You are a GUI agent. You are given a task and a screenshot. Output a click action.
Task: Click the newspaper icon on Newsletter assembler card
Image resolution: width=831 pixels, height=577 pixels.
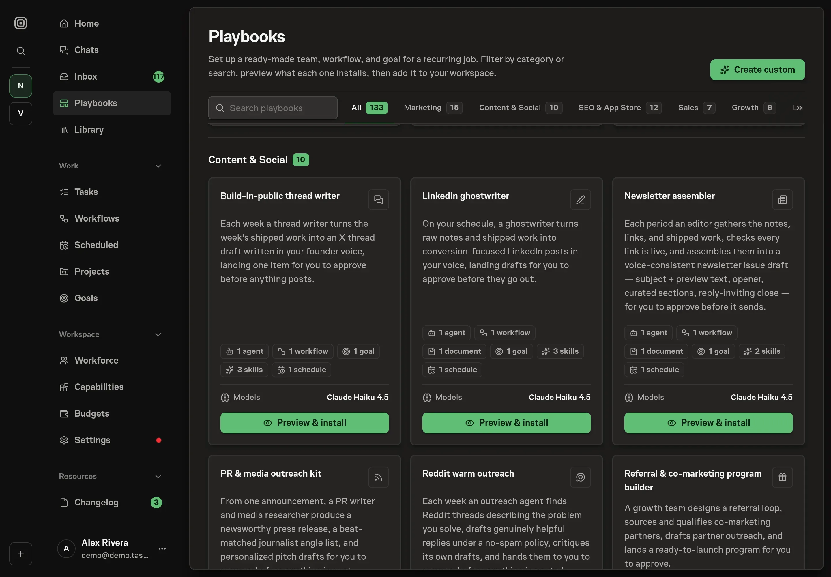pos(782,200)
